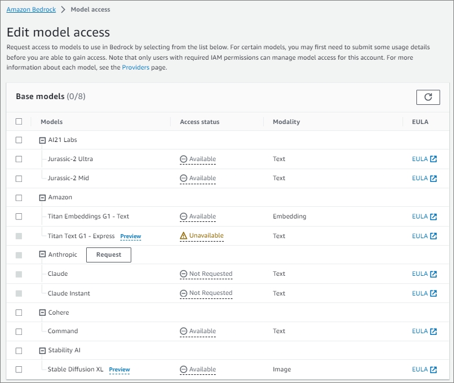This screenshot has width=454, height=383.
Task: Collapse the Cohere provider group
Action: click(x=42, y=312)
